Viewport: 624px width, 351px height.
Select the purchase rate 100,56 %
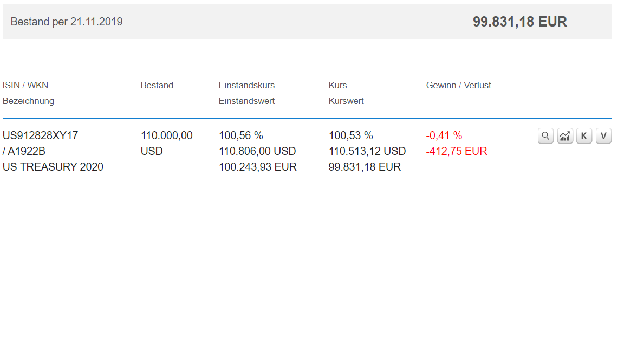241,135
